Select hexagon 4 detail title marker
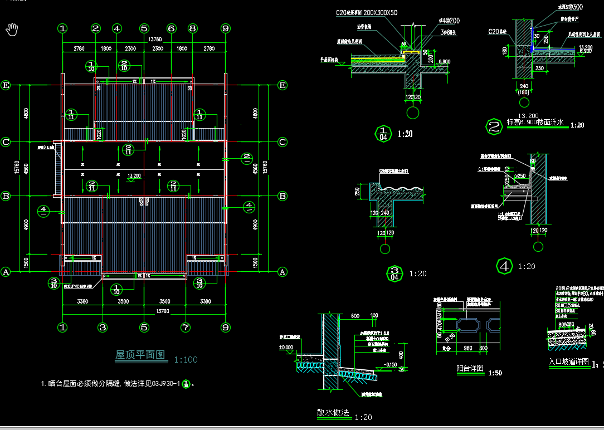This screenshot has width=604, height=430. 505,266
